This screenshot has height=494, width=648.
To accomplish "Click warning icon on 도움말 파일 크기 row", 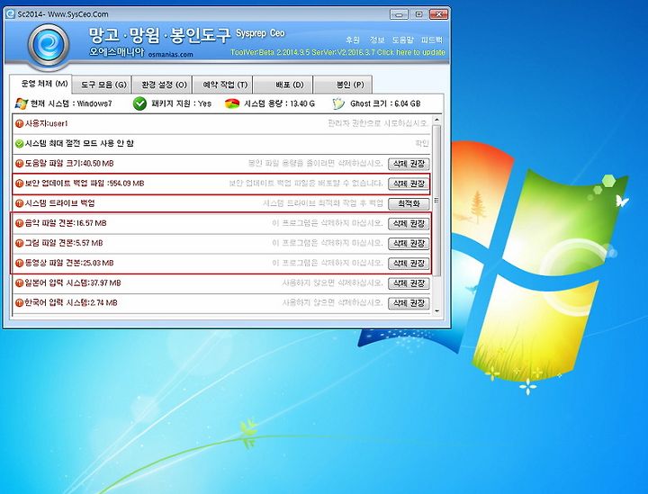I will (x=19, y=164).
